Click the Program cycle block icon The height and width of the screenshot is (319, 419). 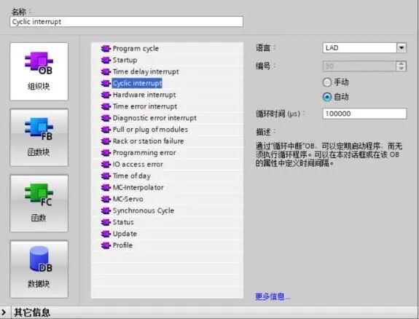[x=106, y=49]
